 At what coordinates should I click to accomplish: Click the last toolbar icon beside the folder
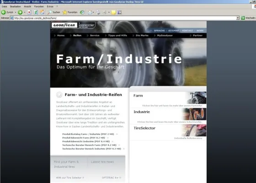pyautogui.click(x=119, y=12)
